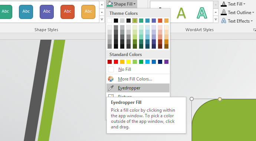Screen dimensions: 256x141
Task: Expand the Shape Fill dropdown arrow
Action: (x=134, y=4)
